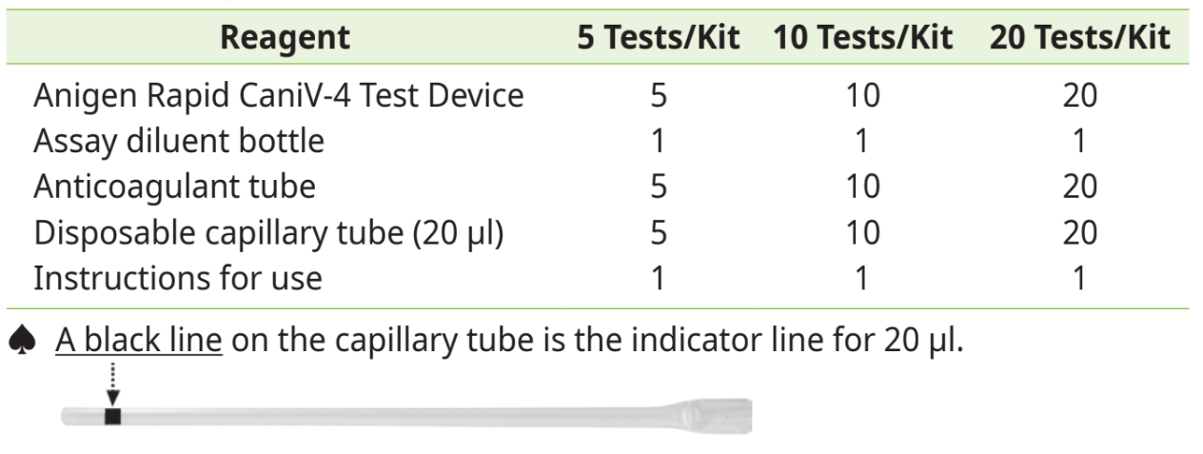Click "Disposable capillary tube (20 µl)" label

[268, 232]
